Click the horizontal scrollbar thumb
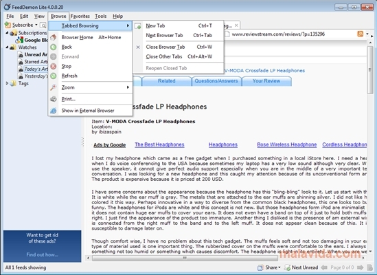This screenshot has width=377, height=275. point(185,258)
